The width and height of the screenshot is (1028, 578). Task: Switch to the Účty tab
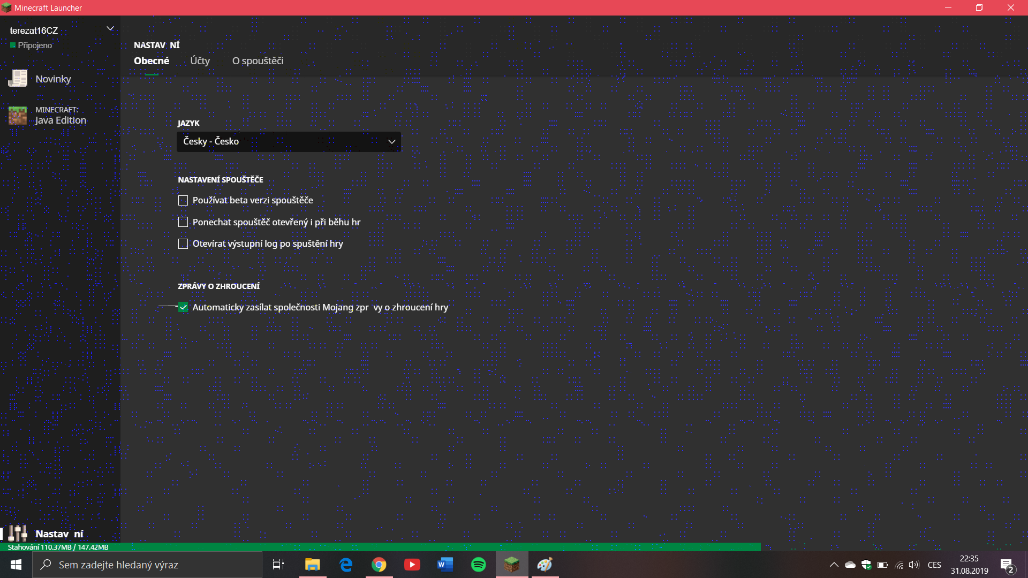(x=200, y=61)
